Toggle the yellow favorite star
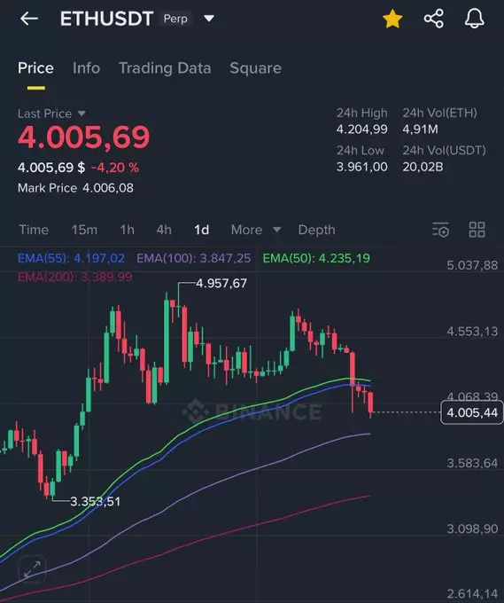Screen dimensions: 504x603 coord(392,19)
